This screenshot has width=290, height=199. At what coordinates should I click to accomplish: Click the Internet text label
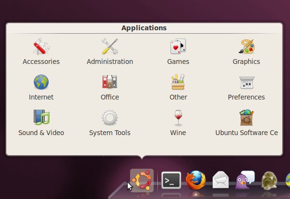point(41,97)
